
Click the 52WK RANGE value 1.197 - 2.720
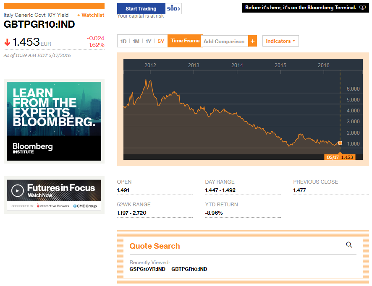(132, 213)
